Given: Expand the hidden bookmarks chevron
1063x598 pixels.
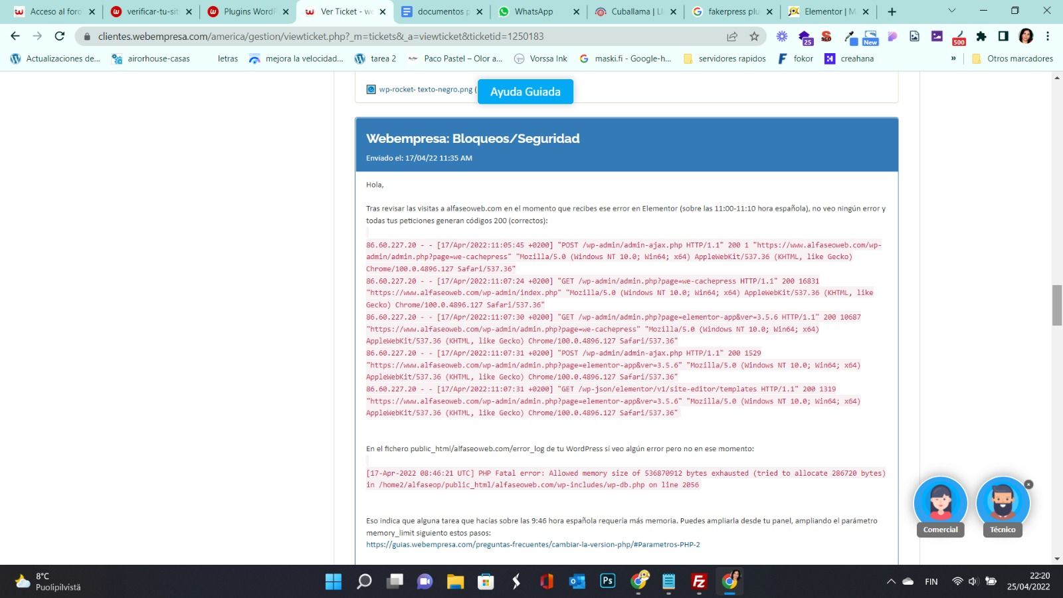Looking at the screenshot, I should (x=953, y=58).
